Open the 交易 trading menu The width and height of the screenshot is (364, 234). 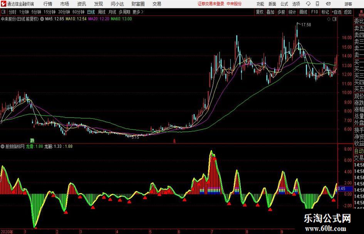tap(157, 4)
